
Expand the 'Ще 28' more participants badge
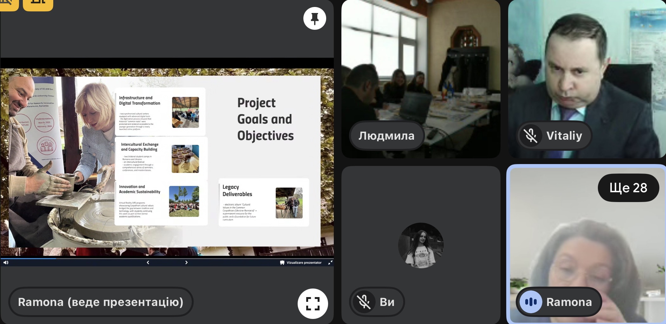coord(628,188)
